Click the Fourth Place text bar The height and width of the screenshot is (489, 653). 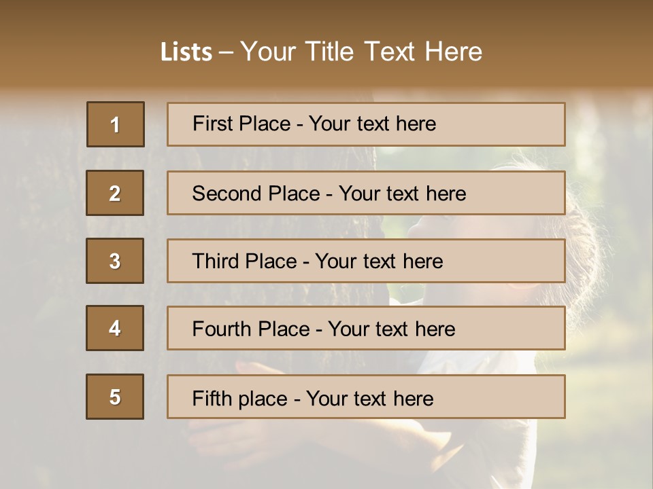[366, 328]
